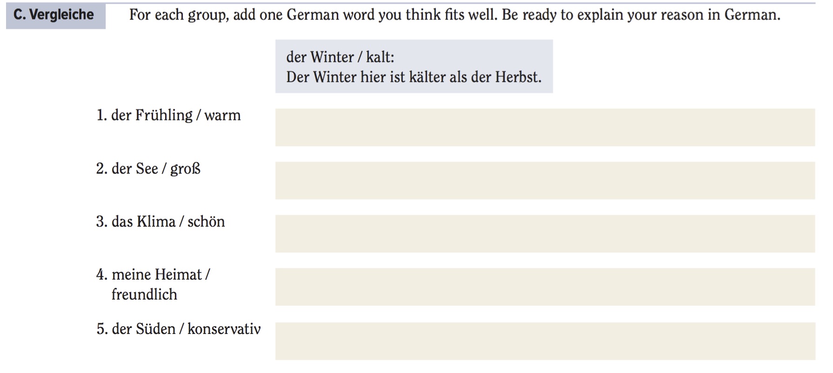
Task: Select the prompt text meine Heimat
Action: [x=156, y=275]
